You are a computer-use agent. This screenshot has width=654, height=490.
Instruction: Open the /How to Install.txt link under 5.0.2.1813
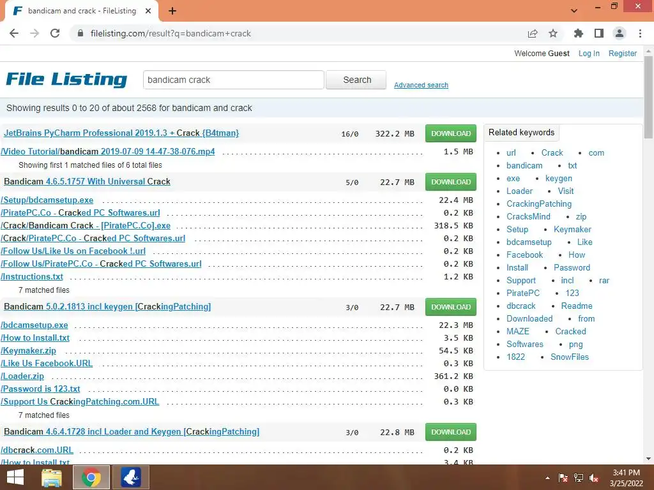pos(35,338)
